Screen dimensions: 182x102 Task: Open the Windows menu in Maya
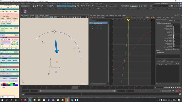[28, 3]
